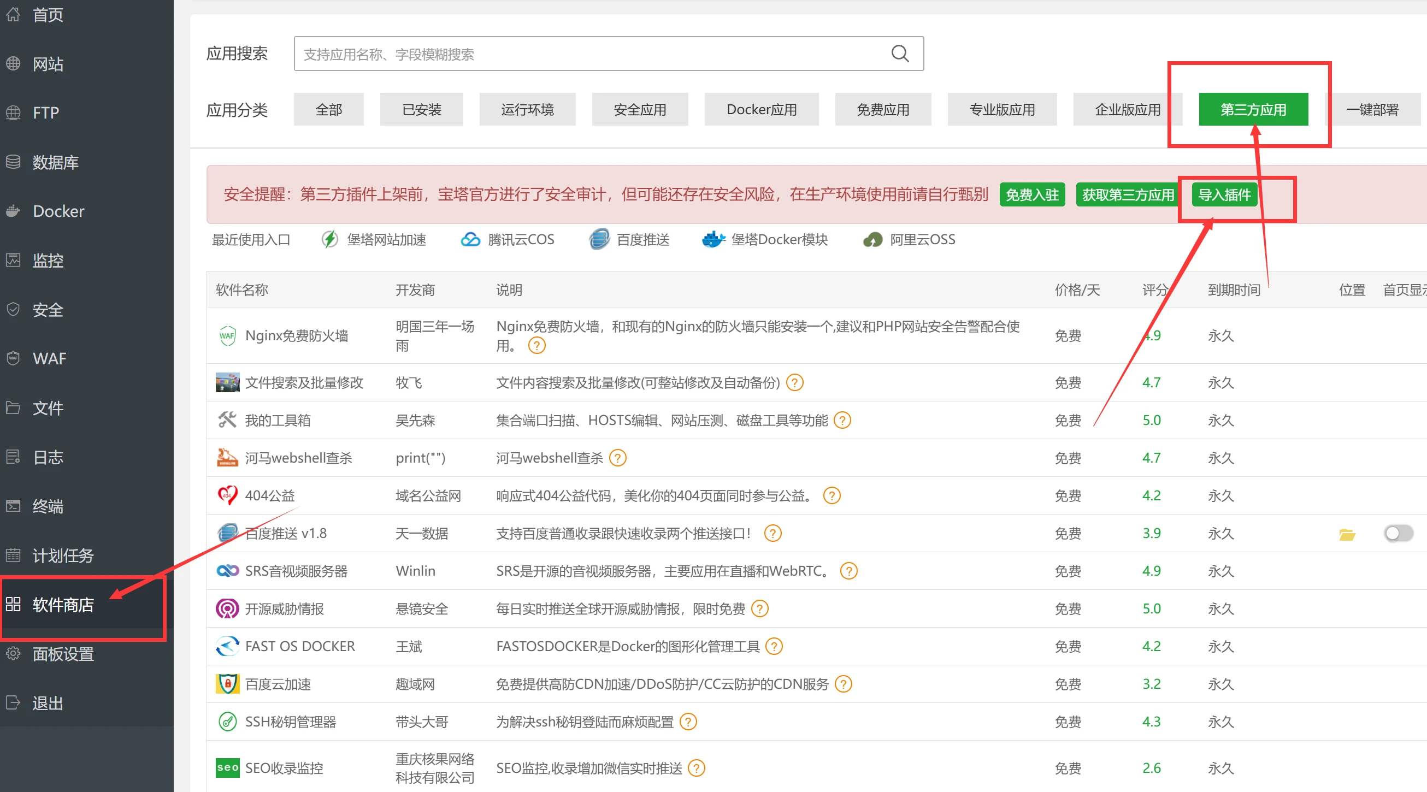
Task: Click the FAST OS DOCKER app icon
Action: 227,646
